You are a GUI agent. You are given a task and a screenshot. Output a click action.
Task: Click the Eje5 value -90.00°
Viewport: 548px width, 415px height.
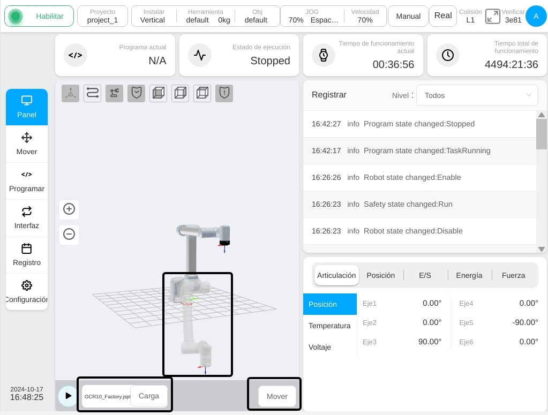(x=525, y=322)
